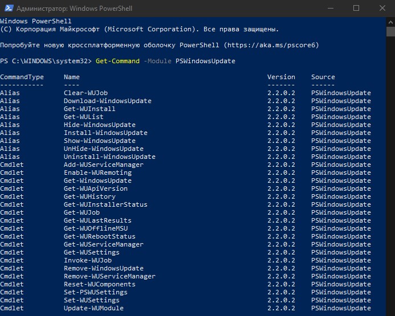
Task: Click PSWindowsUpdate argument in command line
Action: pos(205,61)
